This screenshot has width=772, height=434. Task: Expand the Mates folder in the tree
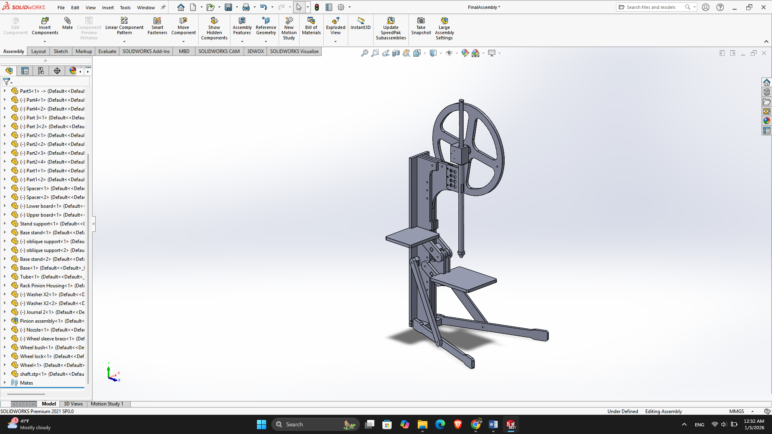coord(5,383)
